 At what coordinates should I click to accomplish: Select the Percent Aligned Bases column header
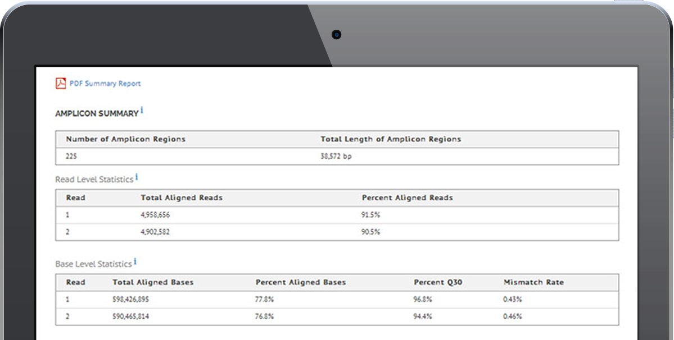(301, 282)
